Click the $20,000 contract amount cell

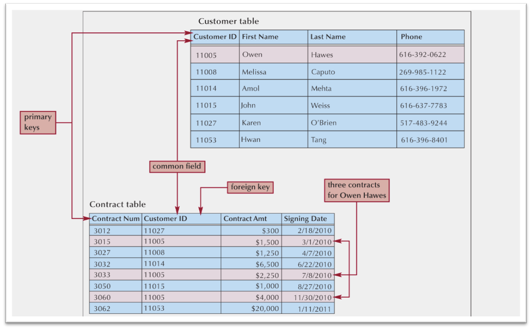250,308
